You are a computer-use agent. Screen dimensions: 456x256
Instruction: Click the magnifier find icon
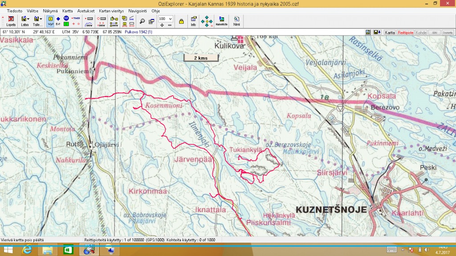point(142,21)
